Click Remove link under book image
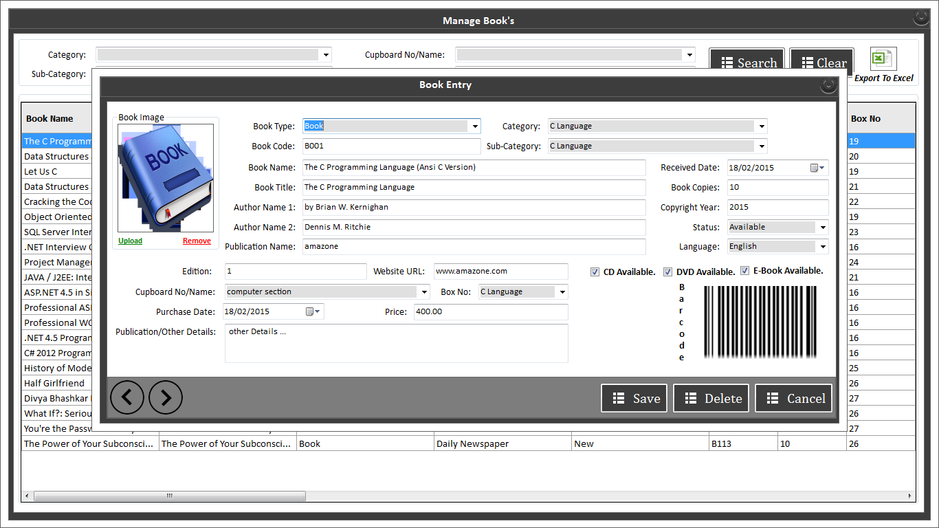Screen dimensions: 939x528 [197, 241]
